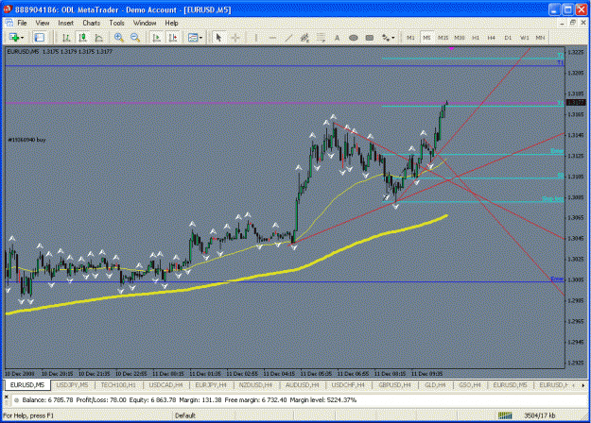Select the Fibonacci retracement tool
Viewport: 591px width, 423px height.
pos(321,38)
